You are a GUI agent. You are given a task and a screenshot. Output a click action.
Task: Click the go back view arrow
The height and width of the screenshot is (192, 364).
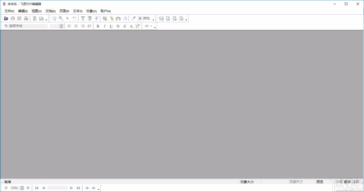pyautogui.click(x=87, y=188)
